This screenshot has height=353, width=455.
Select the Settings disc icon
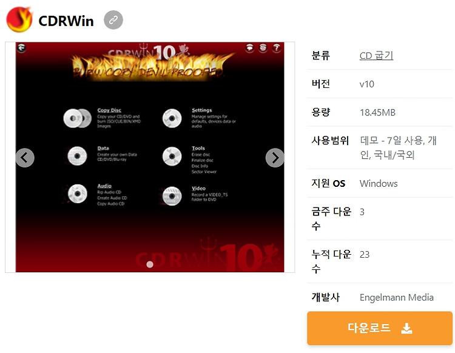(x=172, y=118)
